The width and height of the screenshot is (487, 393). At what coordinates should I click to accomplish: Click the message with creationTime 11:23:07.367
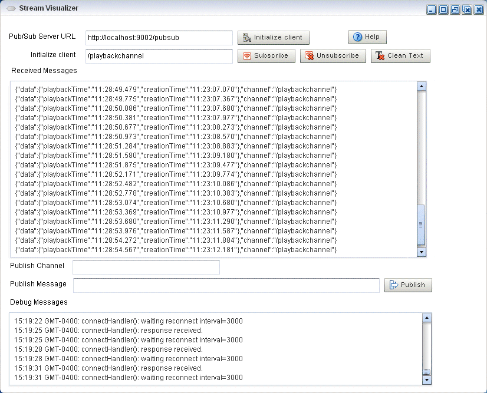click(x=176, y=99)
